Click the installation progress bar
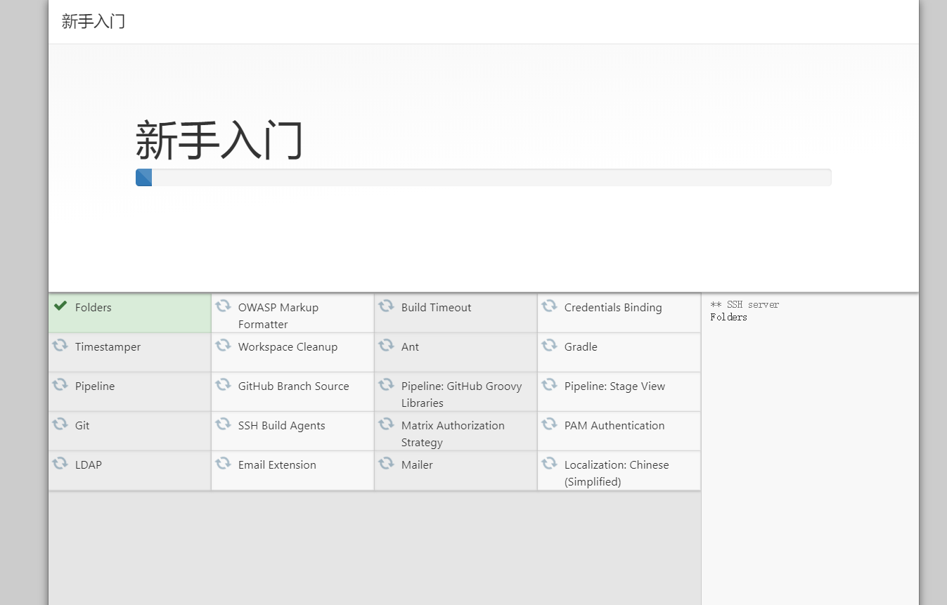The image size is (947, 605). [483, 178]
